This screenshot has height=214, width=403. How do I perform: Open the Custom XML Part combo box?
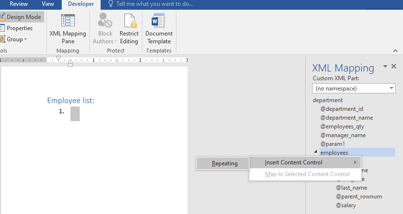(354, 89)
